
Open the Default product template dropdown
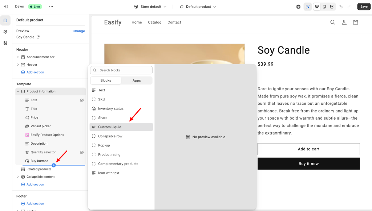[198, 7]
